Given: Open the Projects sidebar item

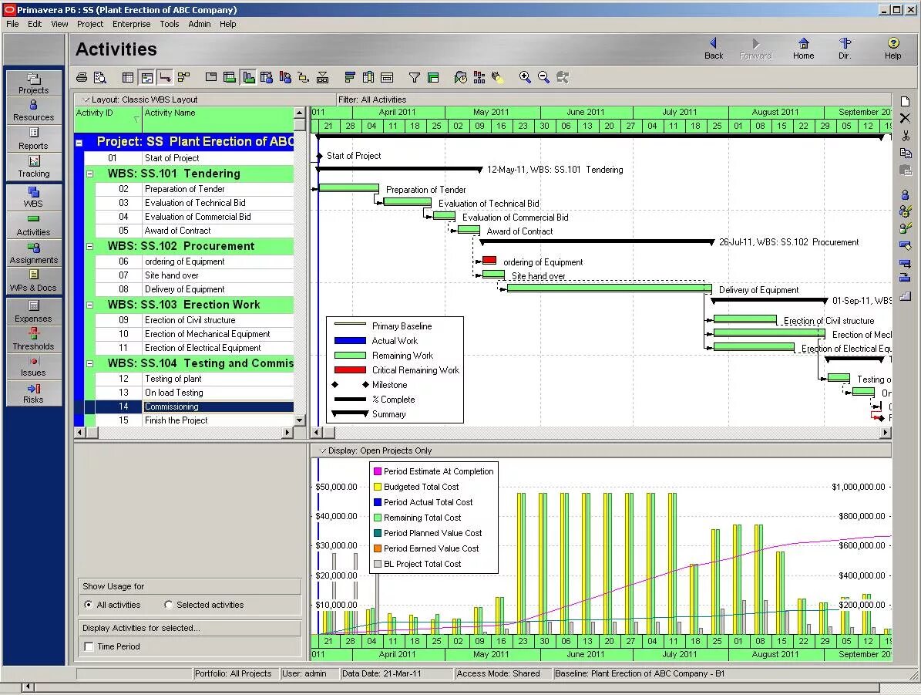Looking at the screenshot, I should [33, 83].
